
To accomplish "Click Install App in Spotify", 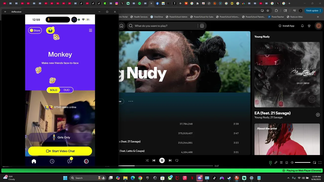I will (x=287, y=26).
